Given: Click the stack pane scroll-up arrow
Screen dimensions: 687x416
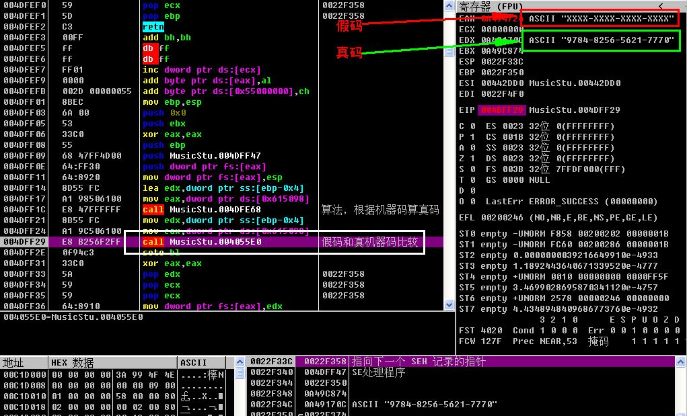Looking at the screenshot, I should pos(680,362).
